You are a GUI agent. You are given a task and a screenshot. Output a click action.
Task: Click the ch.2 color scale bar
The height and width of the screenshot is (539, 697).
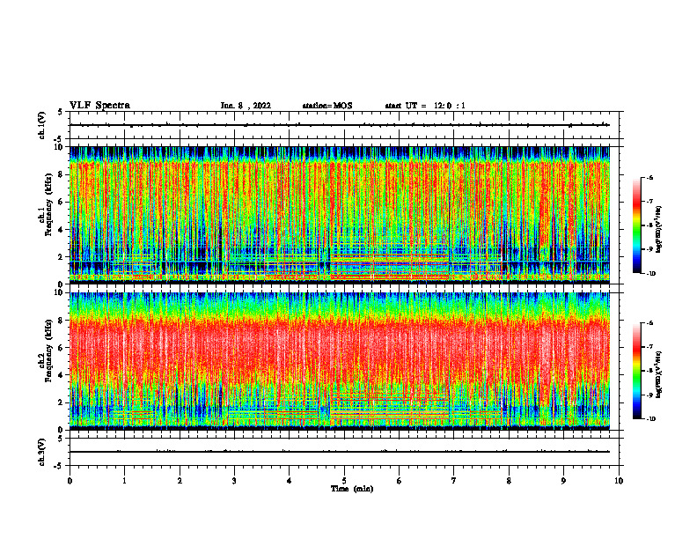point(637,371)
